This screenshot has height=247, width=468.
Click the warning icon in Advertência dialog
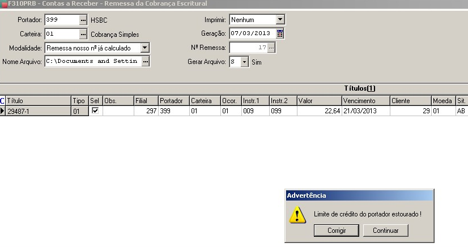pos(297,214)
